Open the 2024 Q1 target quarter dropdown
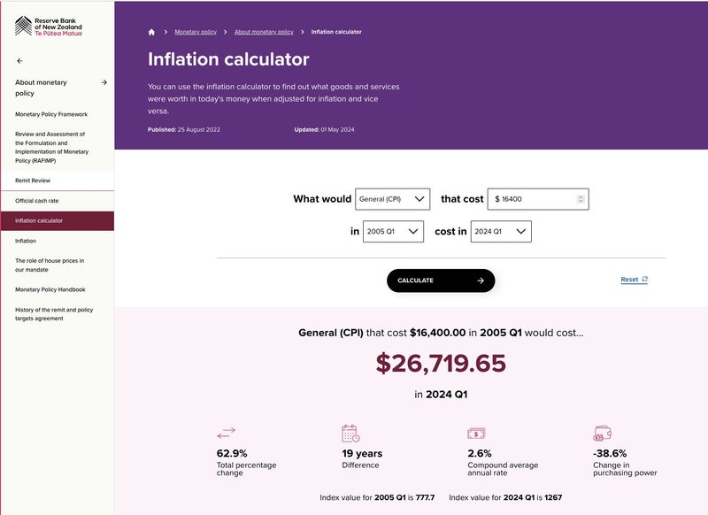The height and width of the screenshot is (515, 708). pyautogui.click(x=501, y=232)
